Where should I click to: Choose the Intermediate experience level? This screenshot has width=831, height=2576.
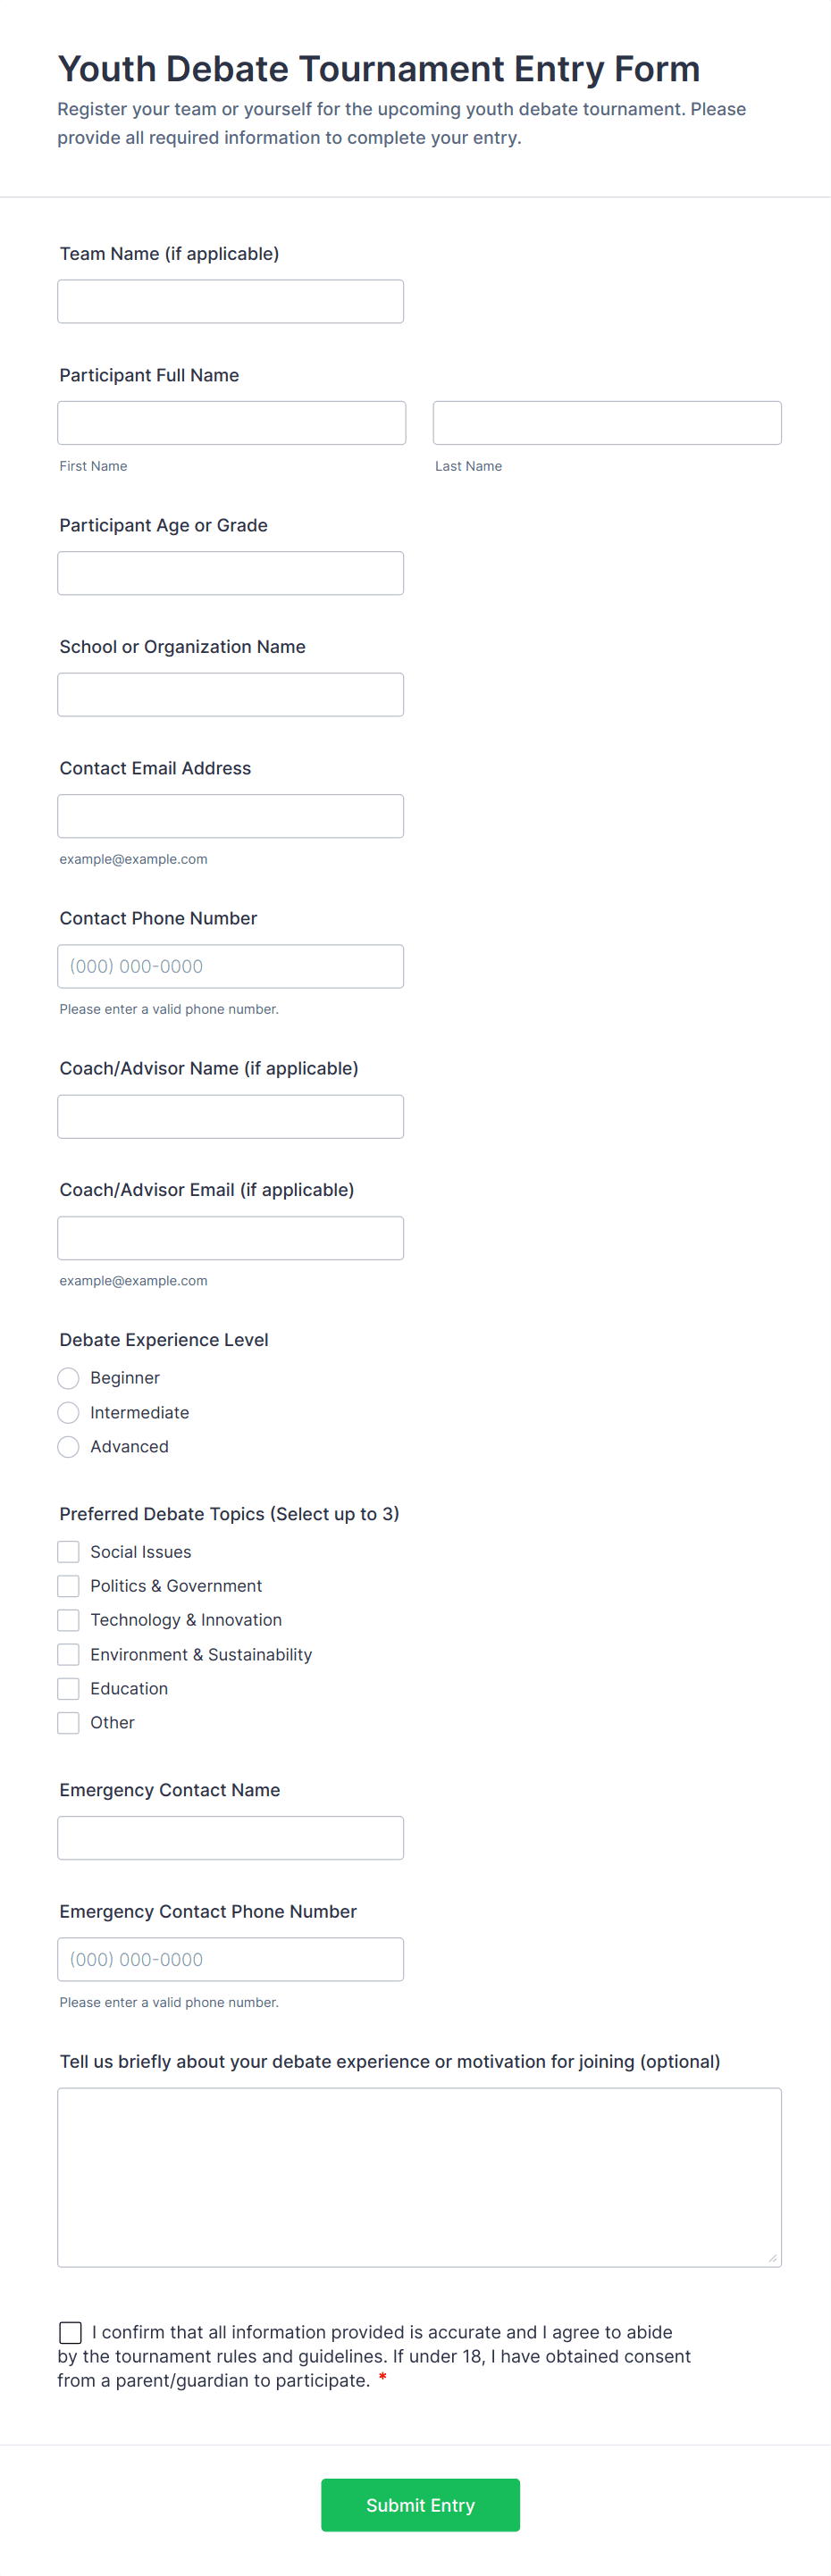point(68,1413)
